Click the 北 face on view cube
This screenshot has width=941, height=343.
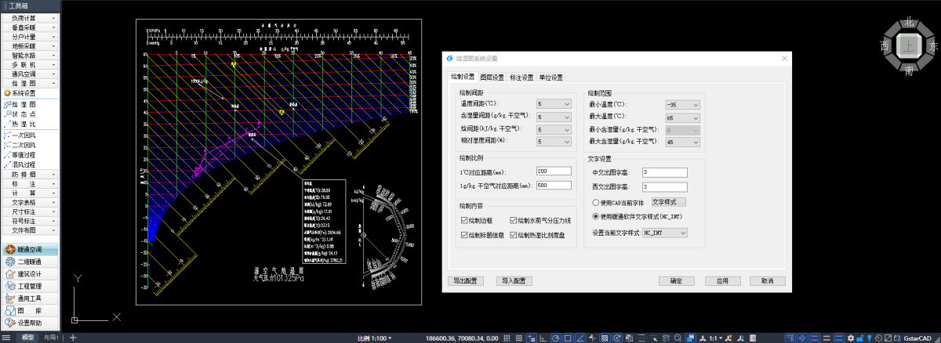908,23
